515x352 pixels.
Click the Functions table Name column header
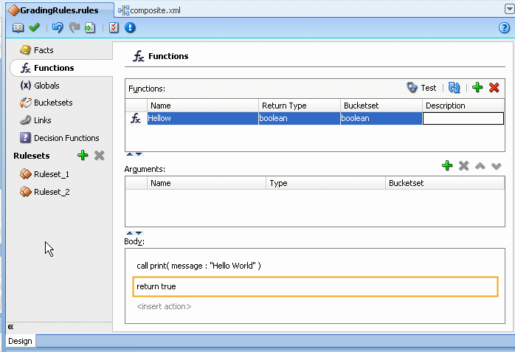click(x=203, y=106)
